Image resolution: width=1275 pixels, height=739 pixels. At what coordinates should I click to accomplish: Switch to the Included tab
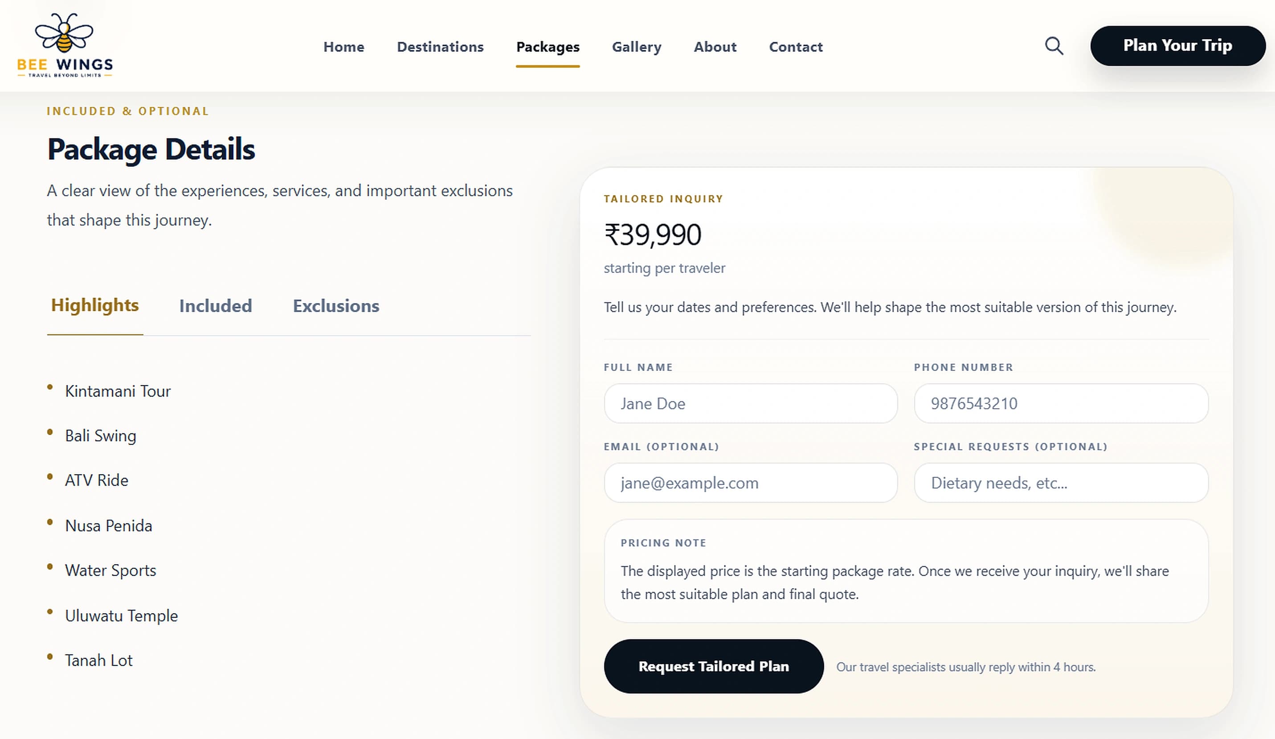216,306
